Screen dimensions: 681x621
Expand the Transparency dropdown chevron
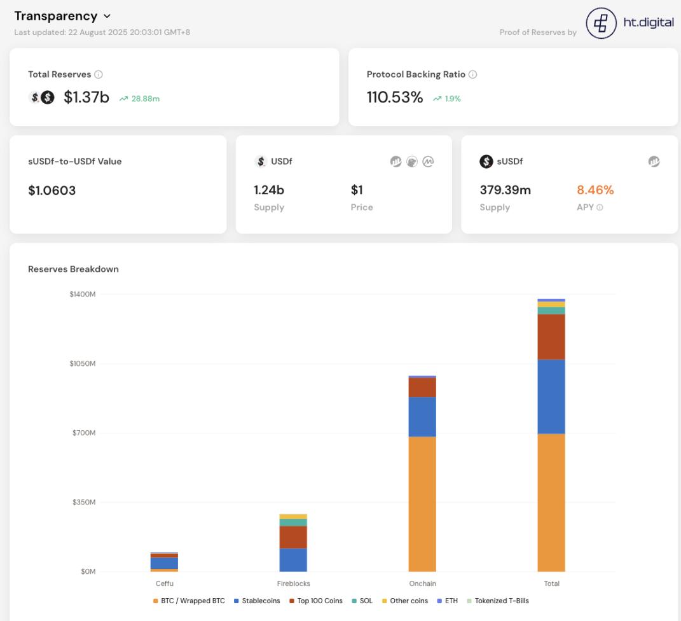(107, 16)
